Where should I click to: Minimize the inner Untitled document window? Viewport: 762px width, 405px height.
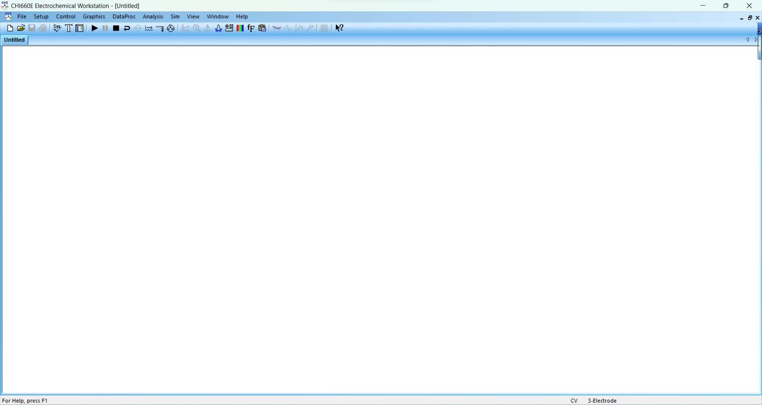tap(743, 18)
